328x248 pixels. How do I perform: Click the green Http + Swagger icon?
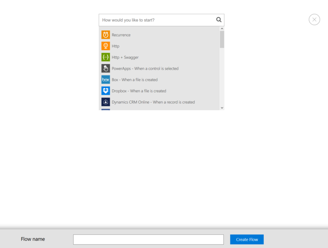[x=106, y=57]
